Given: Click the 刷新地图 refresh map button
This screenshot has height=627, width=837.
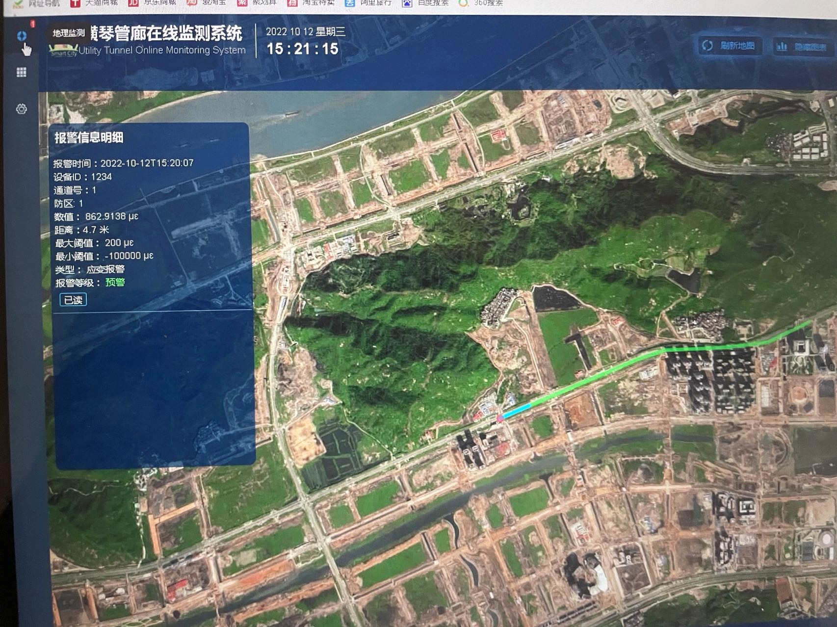Looking at the screenshot, I should click(730, 46).
